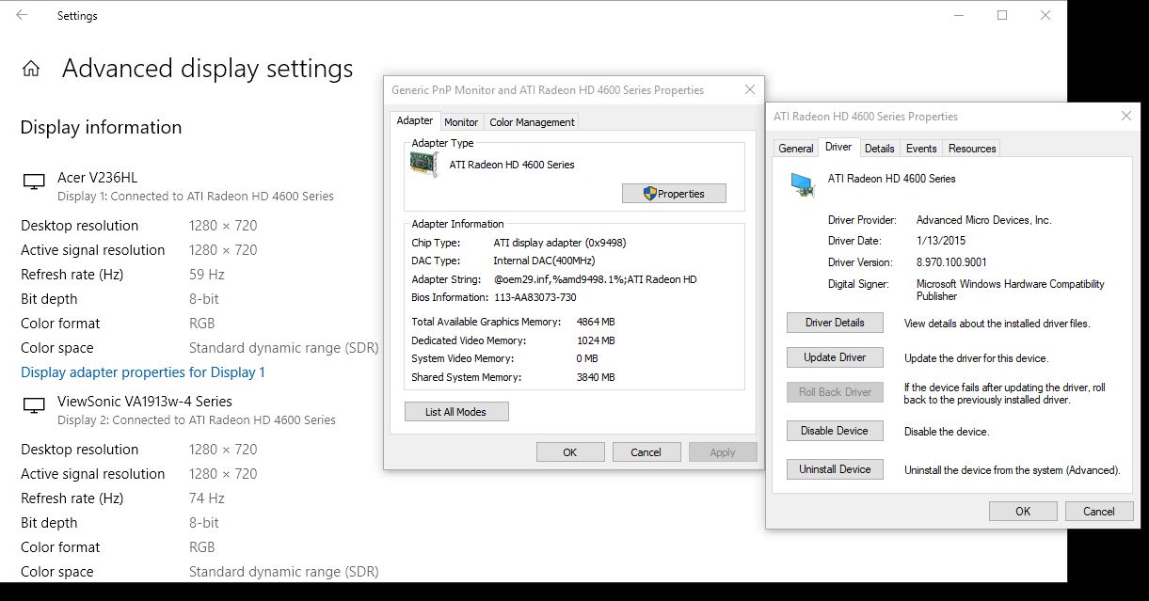Click 'Update the driver for this device.' description
1149x601 pixels.
pyautogui.click(x=976, y=358)
